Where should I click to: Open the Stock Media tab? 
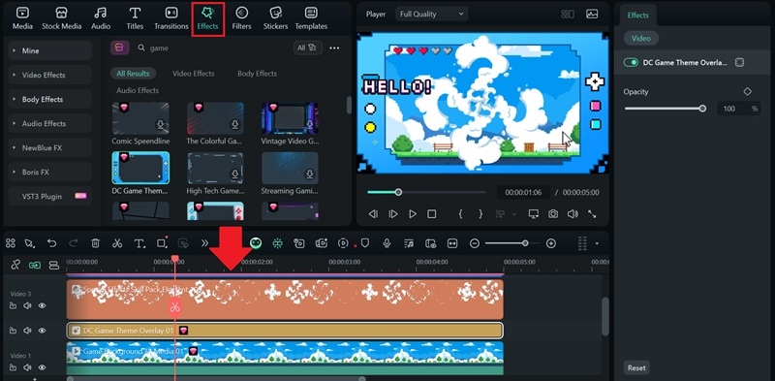(61, 18)
